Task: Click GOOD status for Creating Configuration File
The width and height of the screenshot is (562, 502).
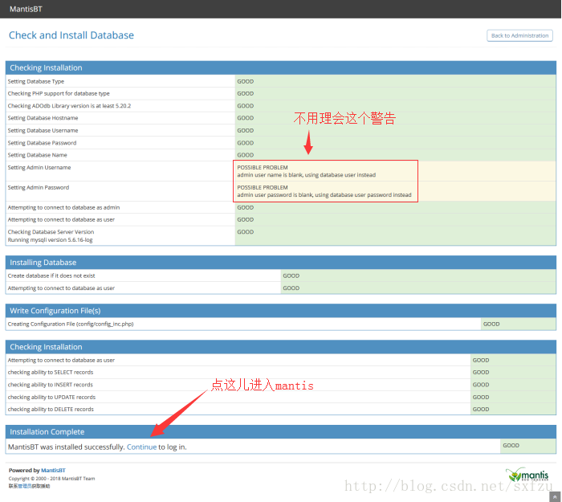Action: tap(491, 324)
